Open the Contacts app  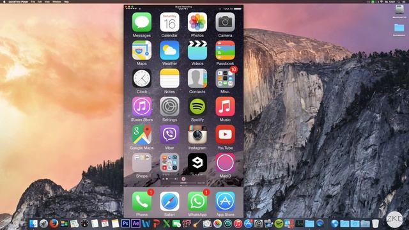tap(197, 79)
